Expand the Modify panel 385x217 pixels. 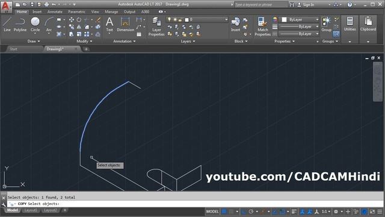coord(84,42)
